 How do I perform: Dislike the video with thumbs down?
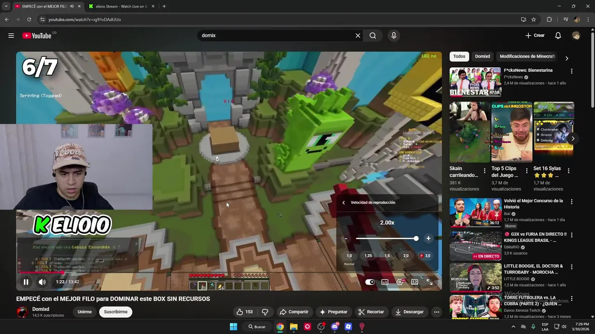[x=265, y=312]
